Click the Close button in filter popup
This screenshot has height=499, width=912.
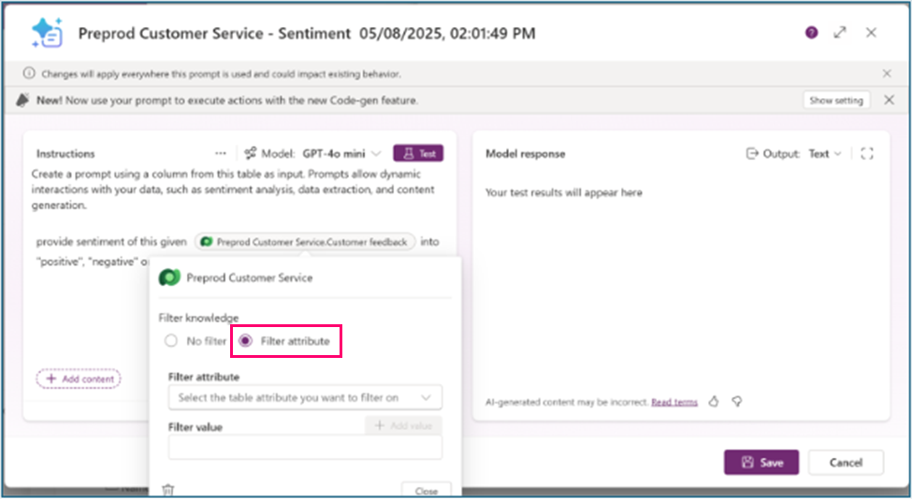pyautogui.click(x=426, y=491)
